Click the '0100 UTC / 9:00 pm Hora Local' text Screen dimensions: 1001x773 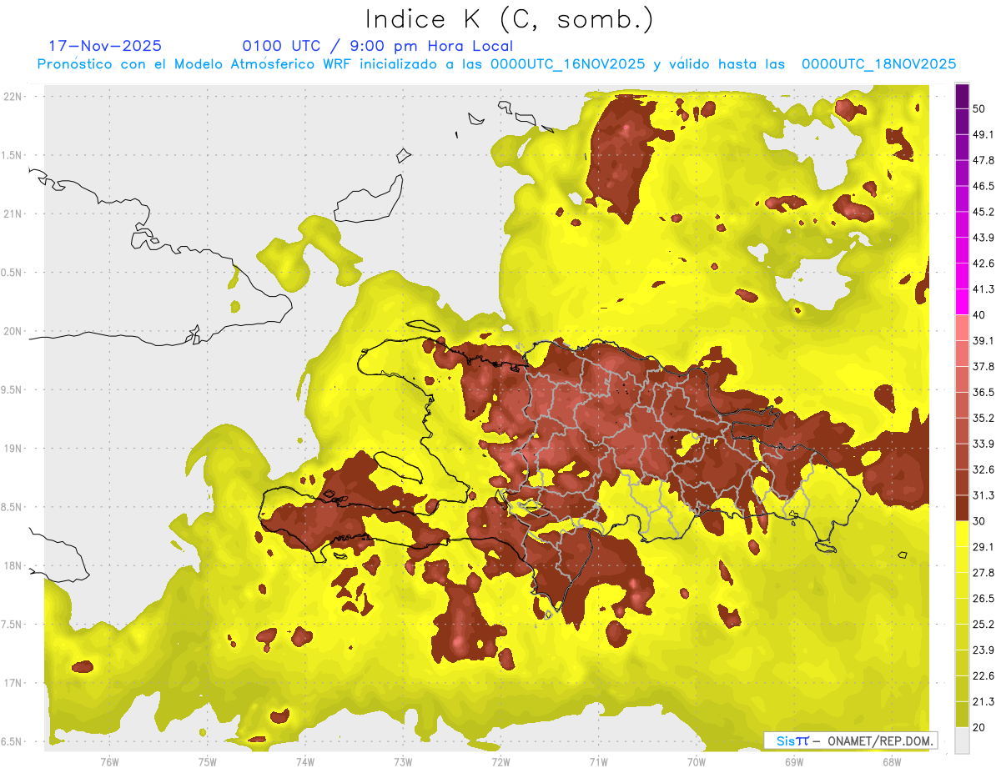click(x=377, y=46)
